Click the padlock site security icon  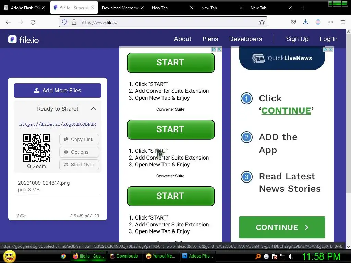(74, 22)
